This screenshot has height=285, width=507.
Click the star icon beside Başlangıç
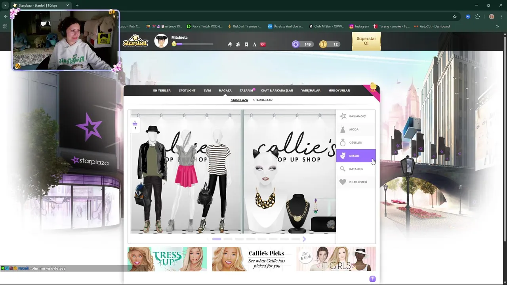[x=343, y=116]
